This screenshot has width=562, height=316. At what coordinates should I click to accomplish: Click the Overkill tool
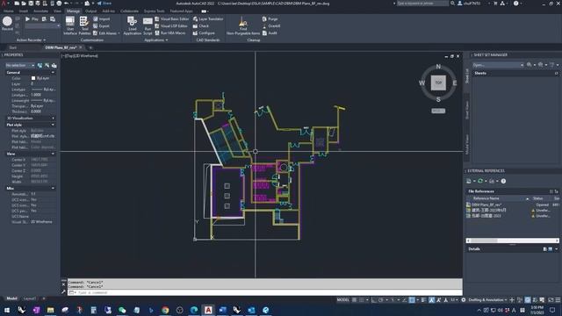271,26
